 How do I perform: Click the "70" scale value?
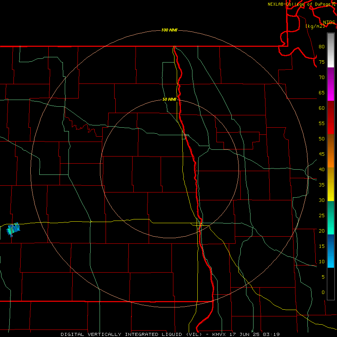[322, 78]
